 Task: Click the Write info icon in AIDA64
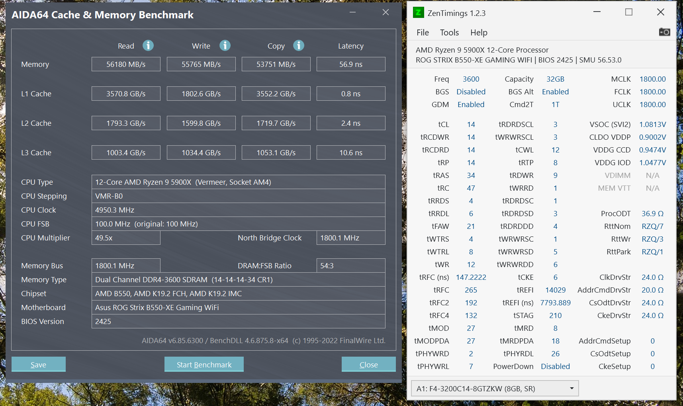click(x=225, y=45)
